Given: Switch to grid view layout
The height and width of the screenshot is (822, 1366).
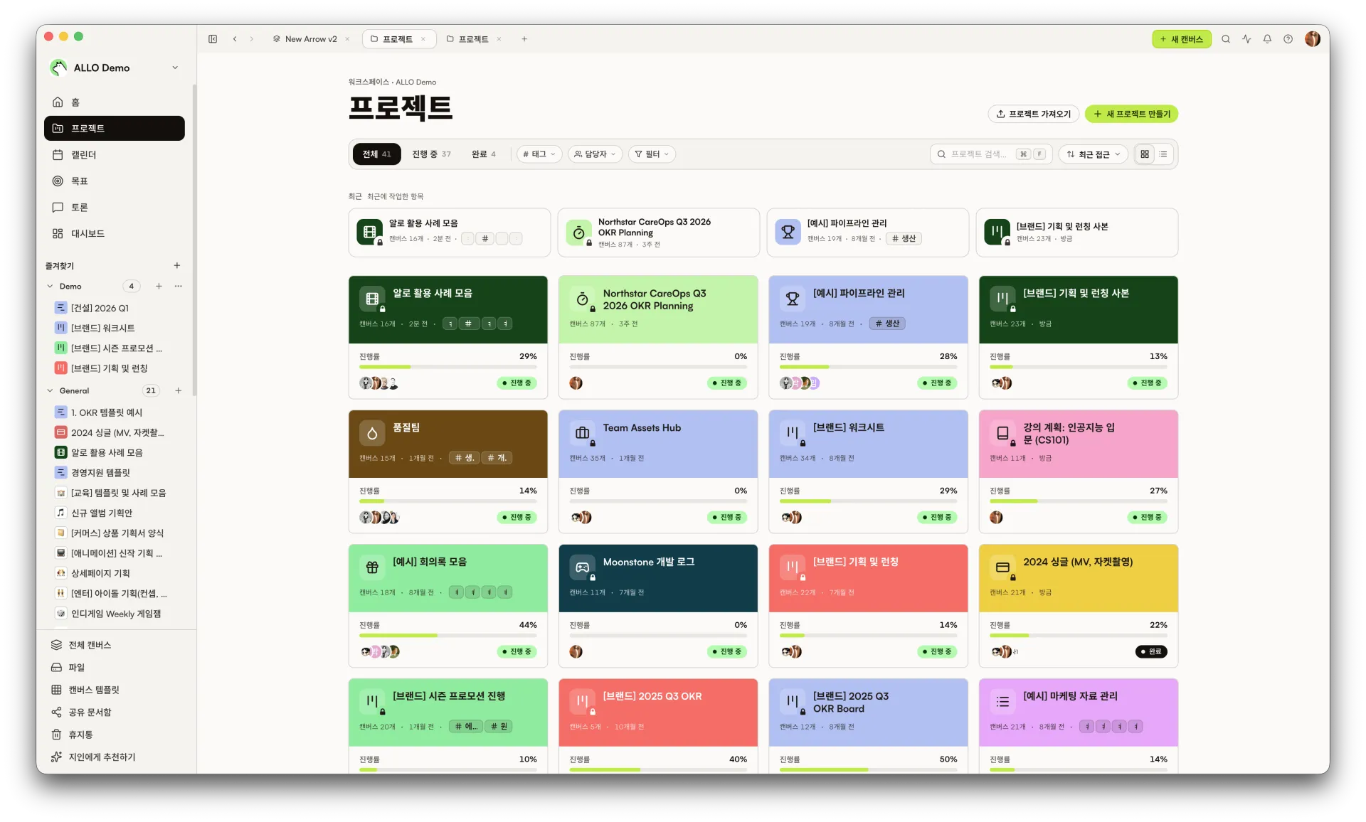Looking at the screenshot, I should click(1145, 154).
